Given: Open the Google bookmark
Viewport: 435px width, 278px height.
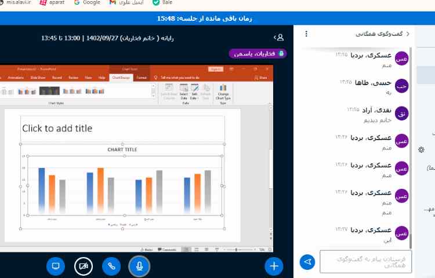Looking at the screenshot, I should click(x=88, y=3).
